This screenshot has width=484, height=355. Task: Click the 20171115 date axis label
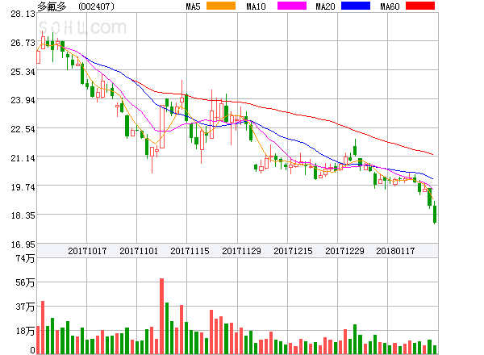190,251
